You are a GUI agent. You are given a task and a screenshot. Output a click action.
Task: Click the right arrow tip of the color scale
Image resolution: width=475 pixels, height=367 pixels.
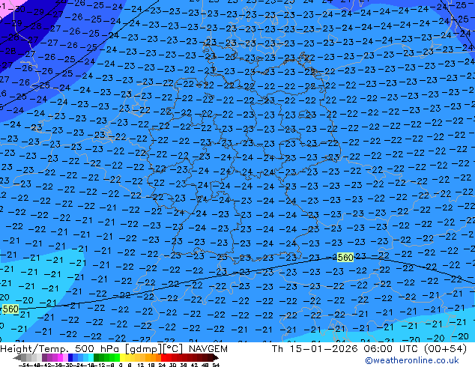point(217,358)
